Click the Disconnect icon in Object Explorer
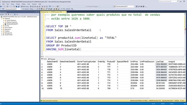The image size is (187, 105). click(8, 14)
